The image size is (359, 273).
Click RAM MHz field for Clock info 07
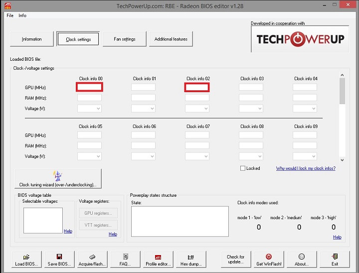[x=197, y=145]
